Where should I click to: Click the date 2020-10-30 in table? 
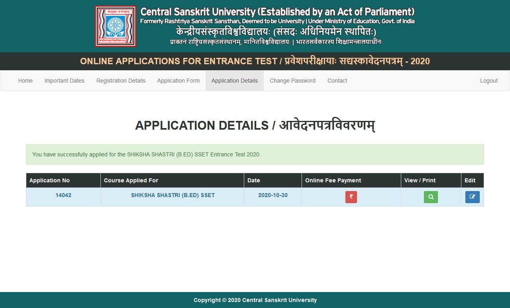click(273, 195)
